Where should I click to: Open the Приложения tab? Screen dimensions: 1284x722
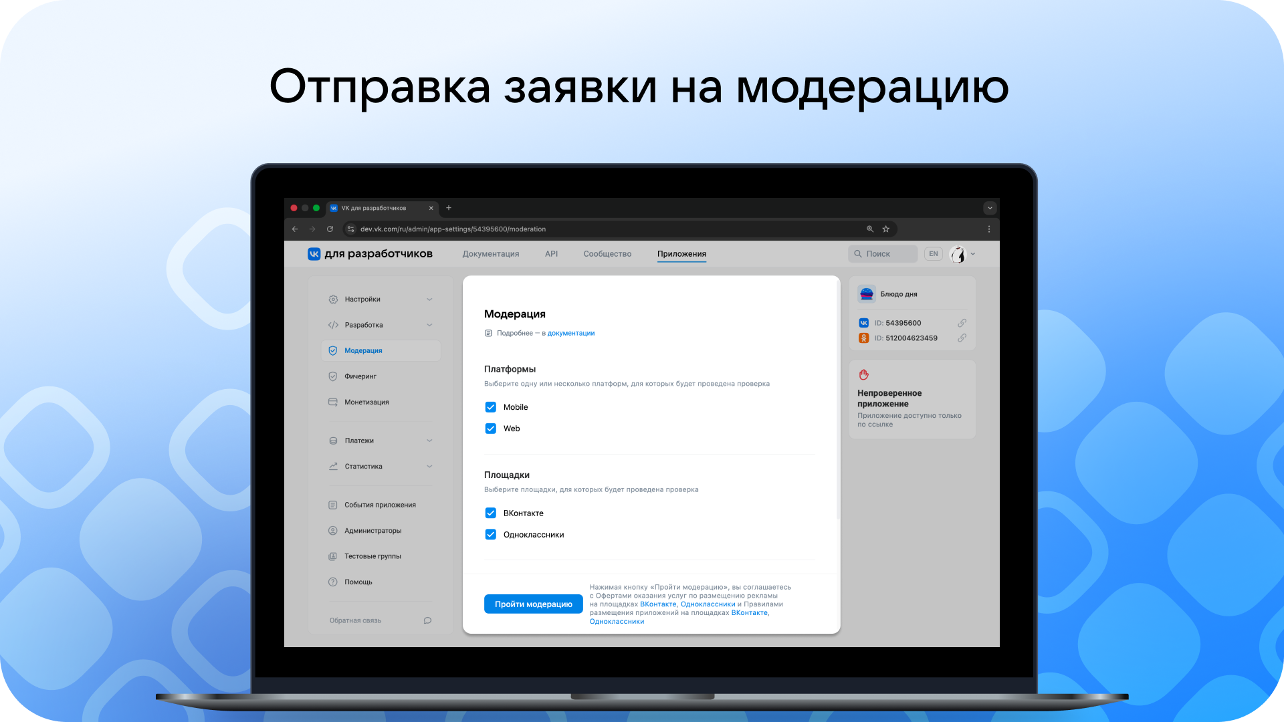(681, 254)
